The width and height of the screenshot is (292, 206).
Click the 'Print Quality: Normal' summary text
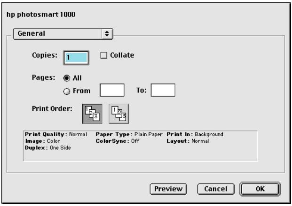pyautogui.click(x=56, y=134)
